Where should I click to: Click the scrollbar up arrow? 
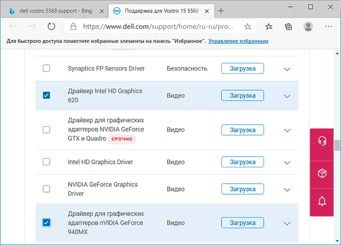click(x=337, y=53)
